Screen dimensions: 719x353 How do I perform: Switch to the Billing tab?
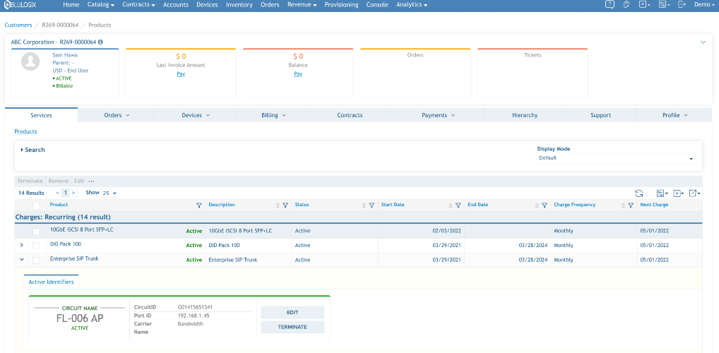(x=273, y=115)
